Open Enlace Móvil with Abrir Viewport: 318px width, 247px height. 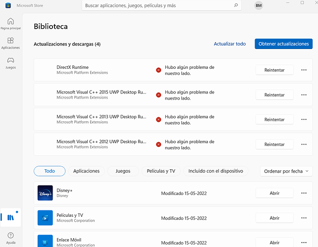tap(274, 243)
